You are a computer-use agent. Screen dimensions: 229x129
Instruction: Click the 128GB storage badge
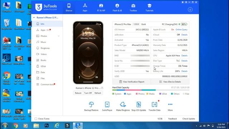[x=136, y=24]
